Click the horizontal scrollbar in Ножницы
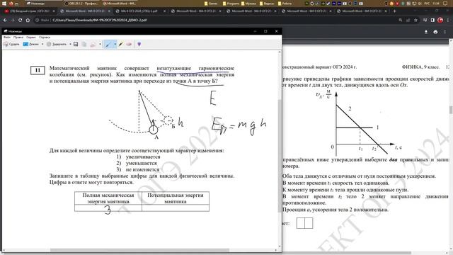The width and height of the screenshot is (453, 255). (x=139, y=250)
